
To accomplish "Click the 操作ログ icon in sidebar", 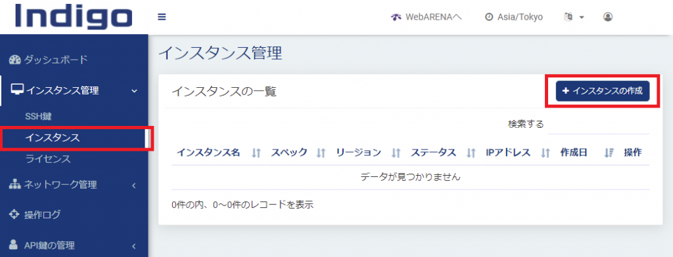I will [x=14, y=214].
